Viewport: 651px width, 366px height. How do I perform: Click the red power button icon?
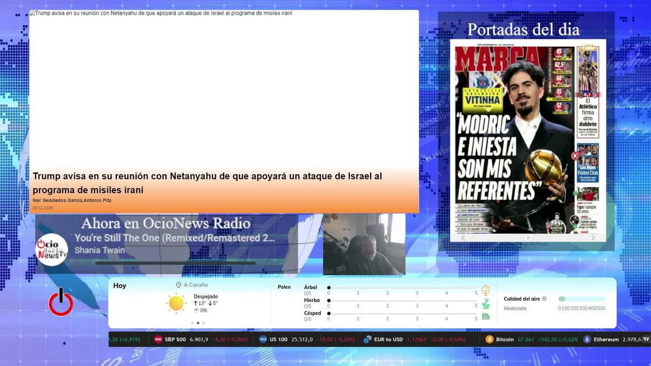point(61,302)
